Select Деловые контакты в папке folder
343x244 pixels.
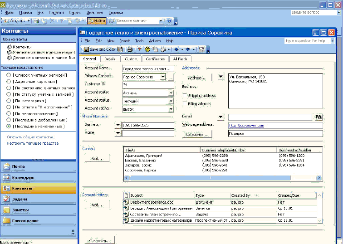(41, 58)
